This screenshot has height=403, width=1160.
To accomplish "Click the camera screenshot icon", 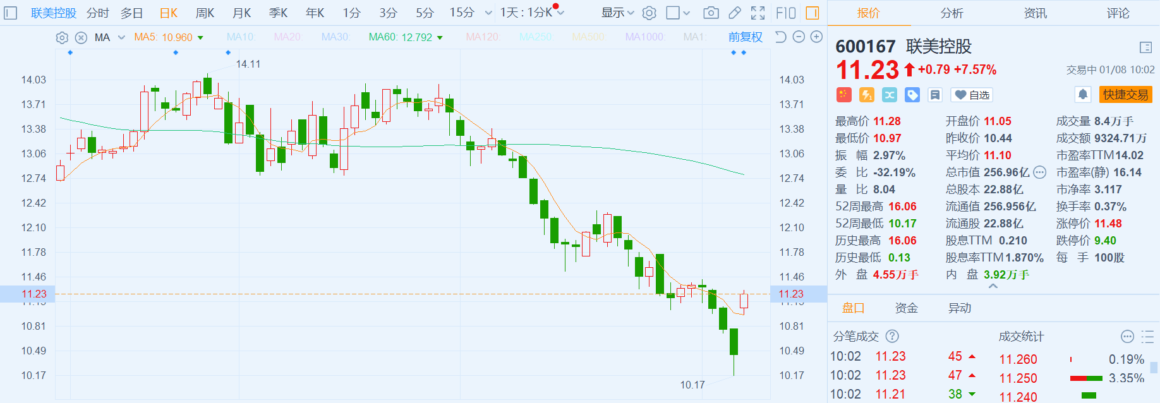I will pos(711,13).
